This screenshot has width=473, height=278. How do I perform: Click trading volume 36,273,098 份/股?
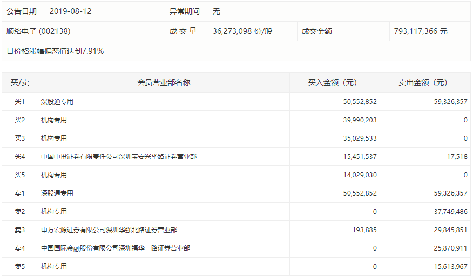pos(242,31)
